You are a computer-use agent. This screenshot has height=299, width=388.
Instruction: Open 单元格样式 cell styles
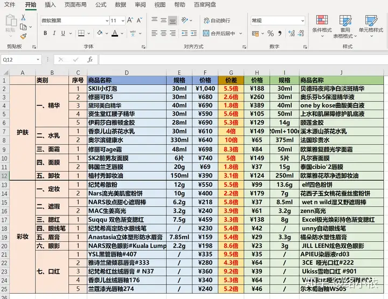pos(371,26)
